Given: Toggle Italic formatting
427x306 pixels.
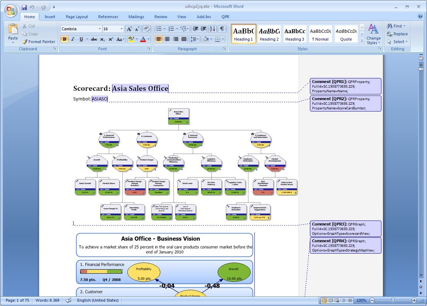Looking at the screenshot, I should (x=73, y=39).
